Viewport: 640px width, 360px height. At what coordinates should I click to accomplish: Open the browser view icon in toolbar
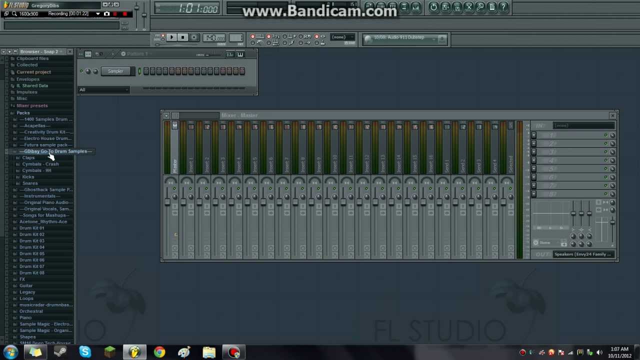click(x=404, y=7)
